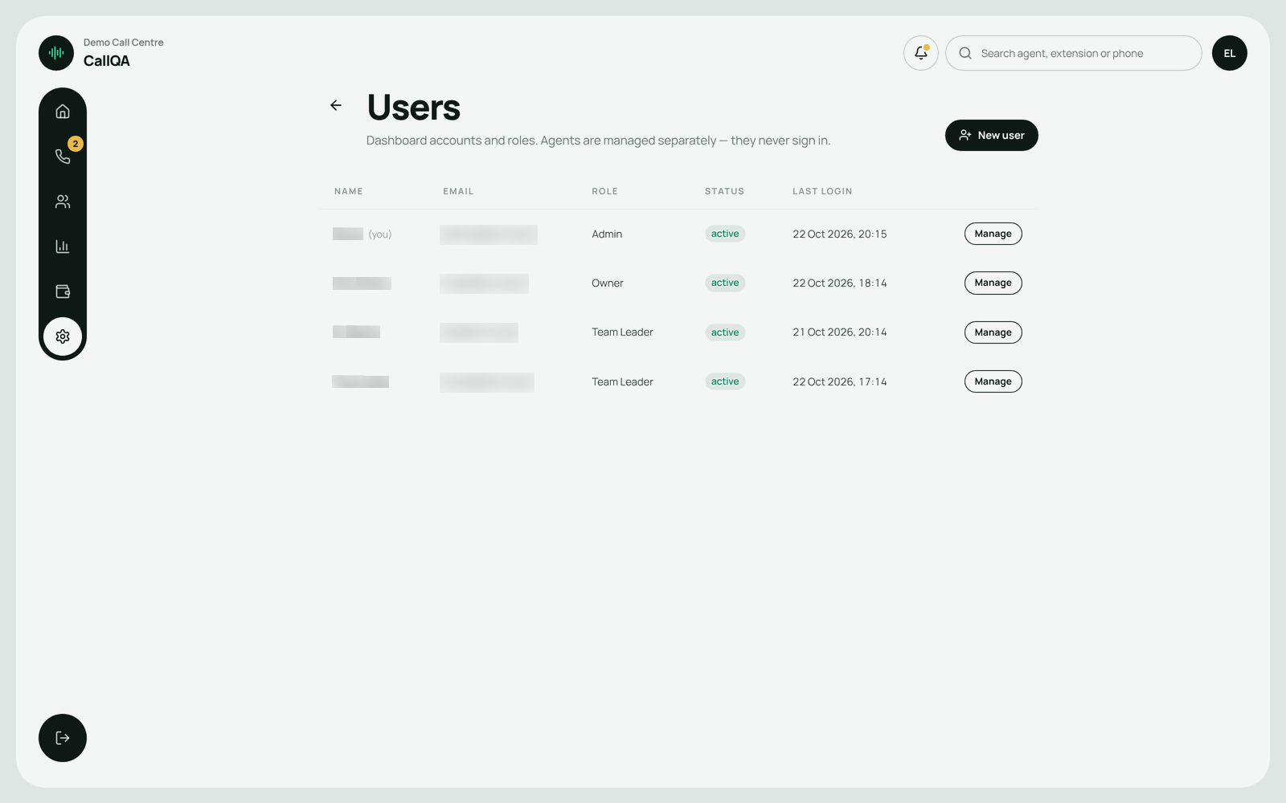Open the Home dashboard from the sidebar
The image size is (1286, 803).
click(63, 112)
